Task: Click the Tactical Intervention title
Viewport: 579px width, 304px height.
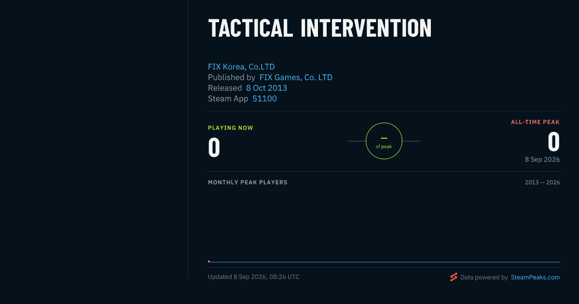Action: 319,28
